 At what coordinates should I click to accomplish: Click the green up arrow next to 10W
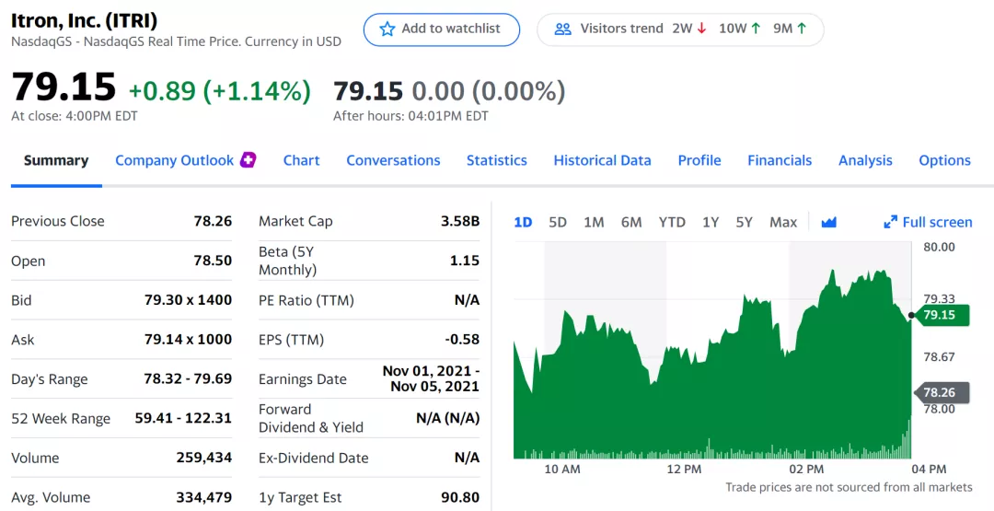tap(756, 29)
